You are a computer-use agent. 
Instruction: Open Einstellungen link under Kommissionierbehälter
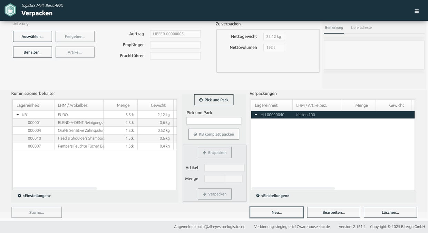click(37, 196)
